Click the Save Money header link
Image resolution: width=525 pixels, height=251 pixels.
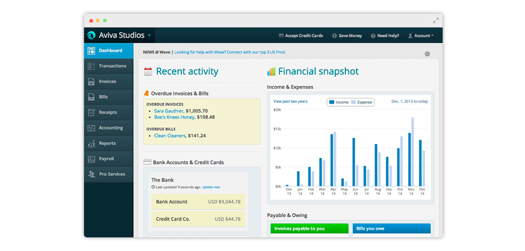(x=350, y=36)
